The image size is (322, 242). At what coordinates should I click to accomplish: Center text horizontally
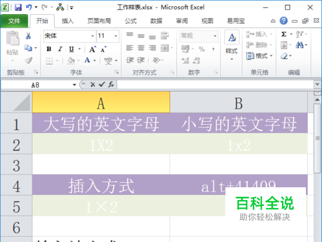[141, 48]
